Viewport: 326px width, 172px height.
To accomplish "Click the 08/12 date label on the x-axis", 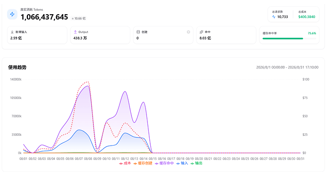I will (x=125, y=159).
